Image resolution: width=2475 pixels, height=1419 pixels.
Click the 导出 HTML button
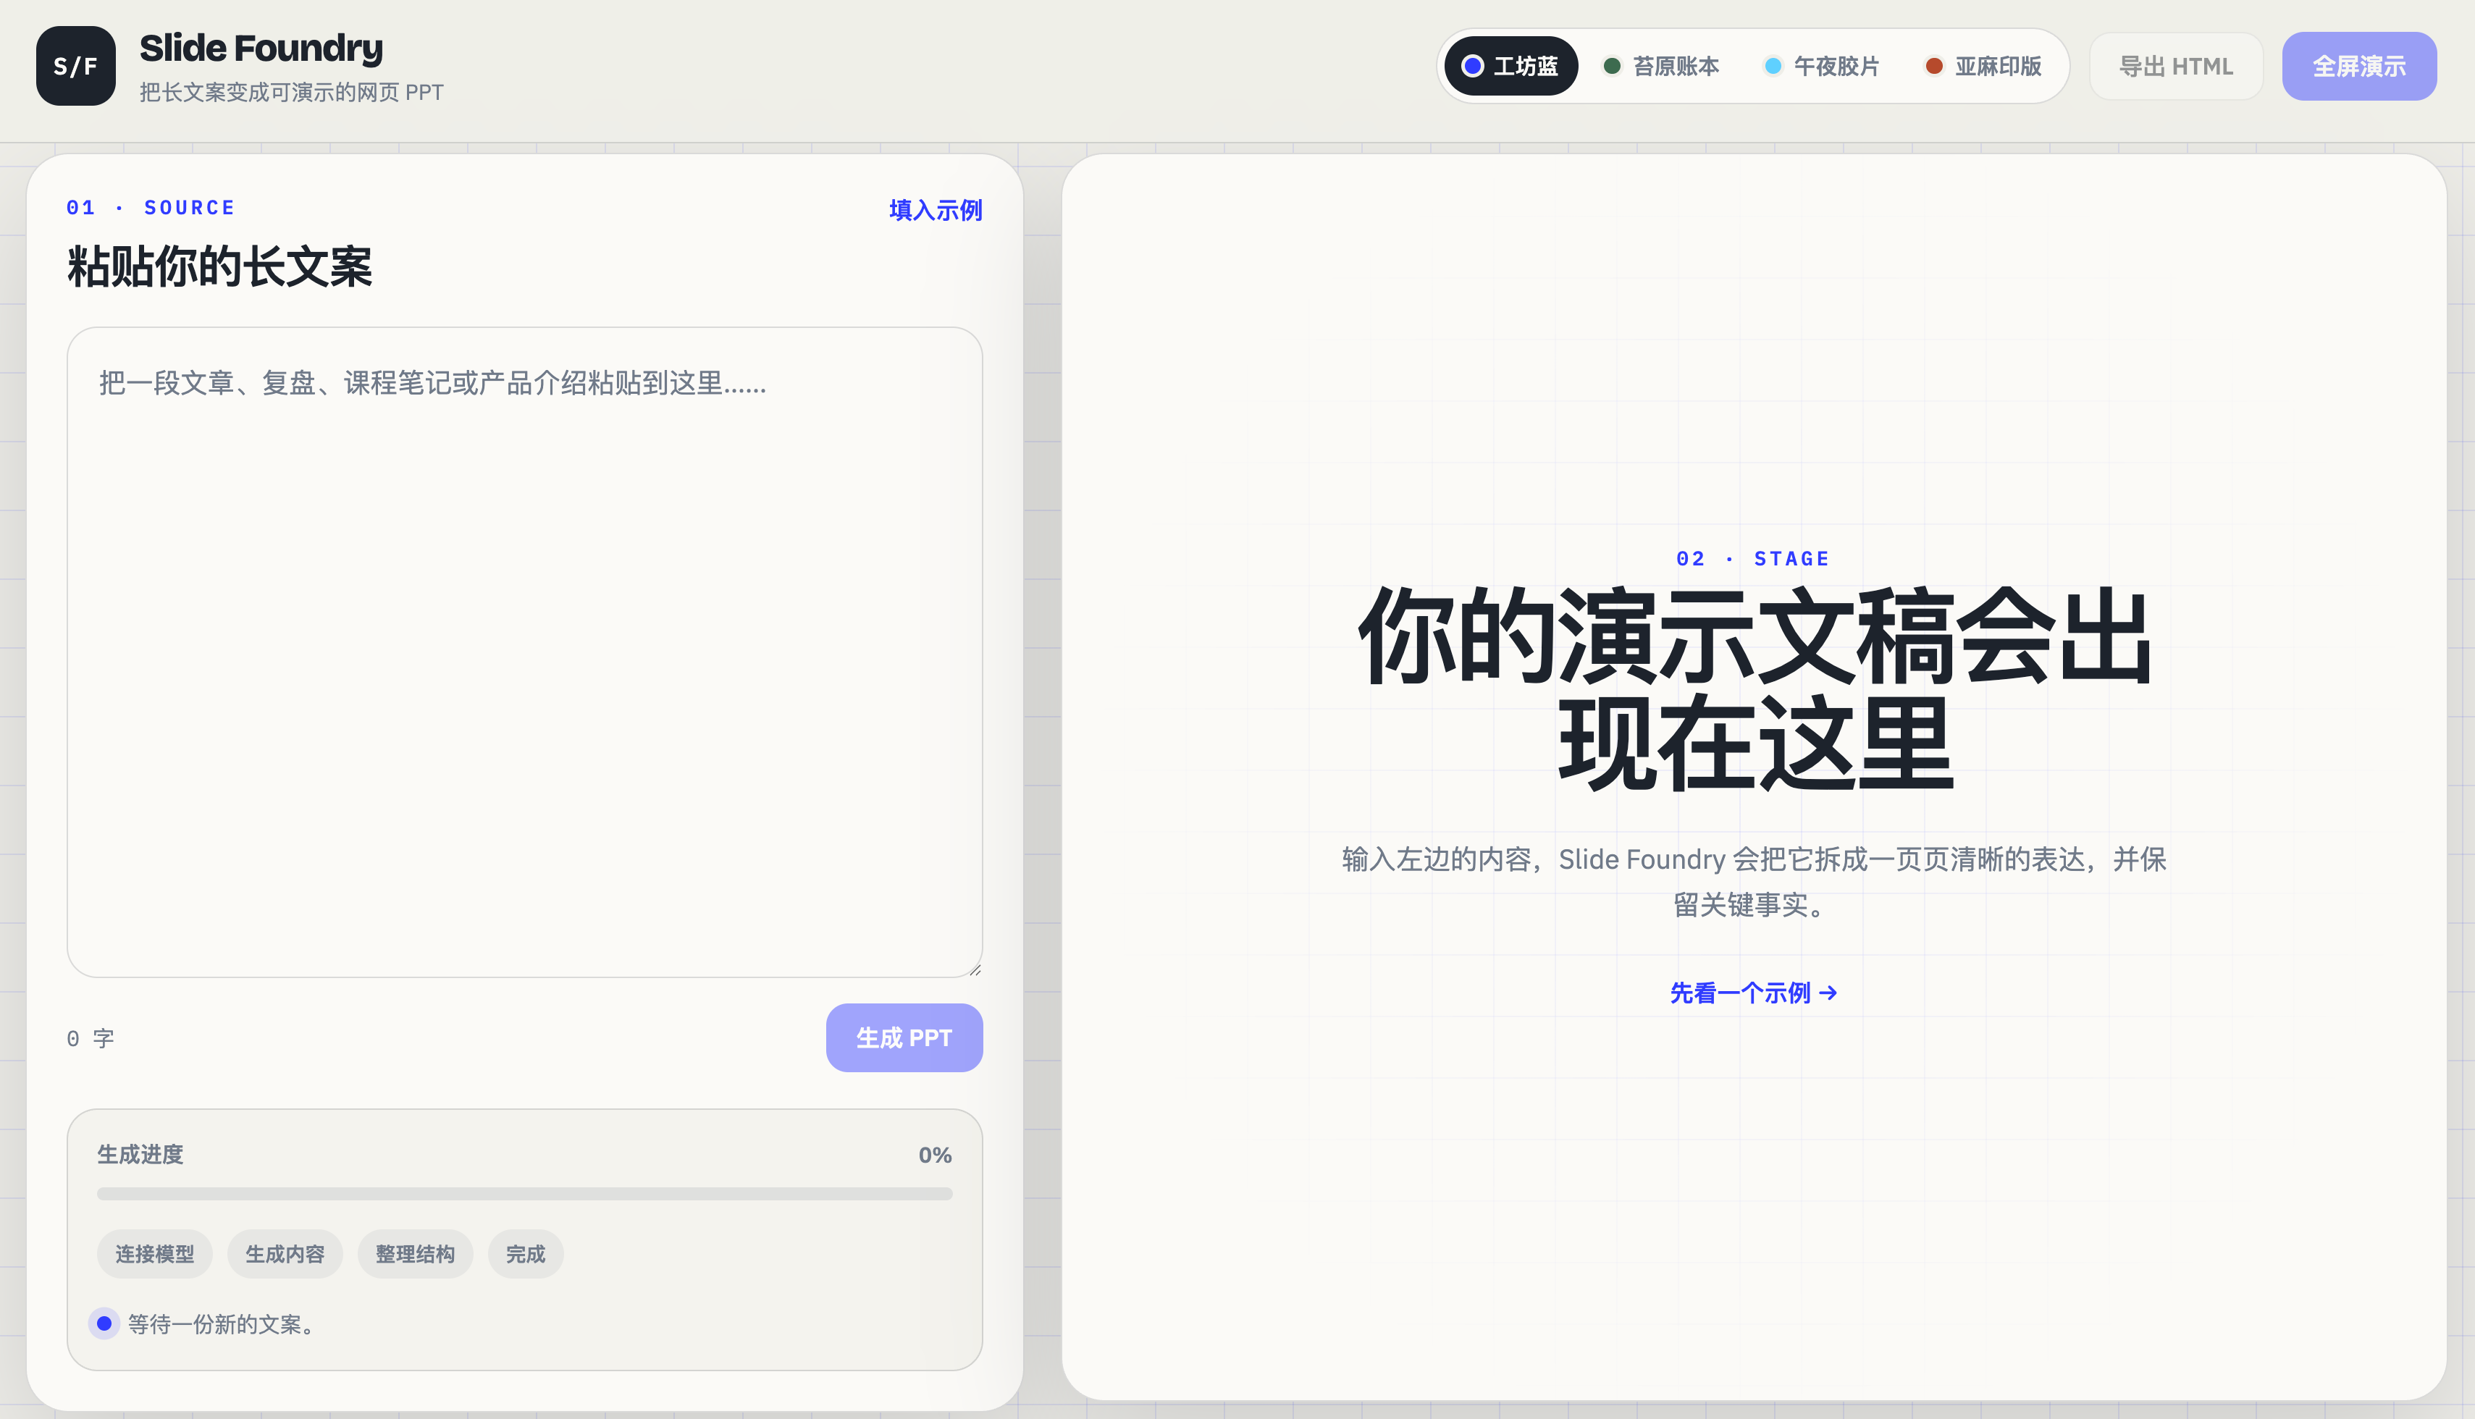pyautogui.click(x=2176, y=67)
